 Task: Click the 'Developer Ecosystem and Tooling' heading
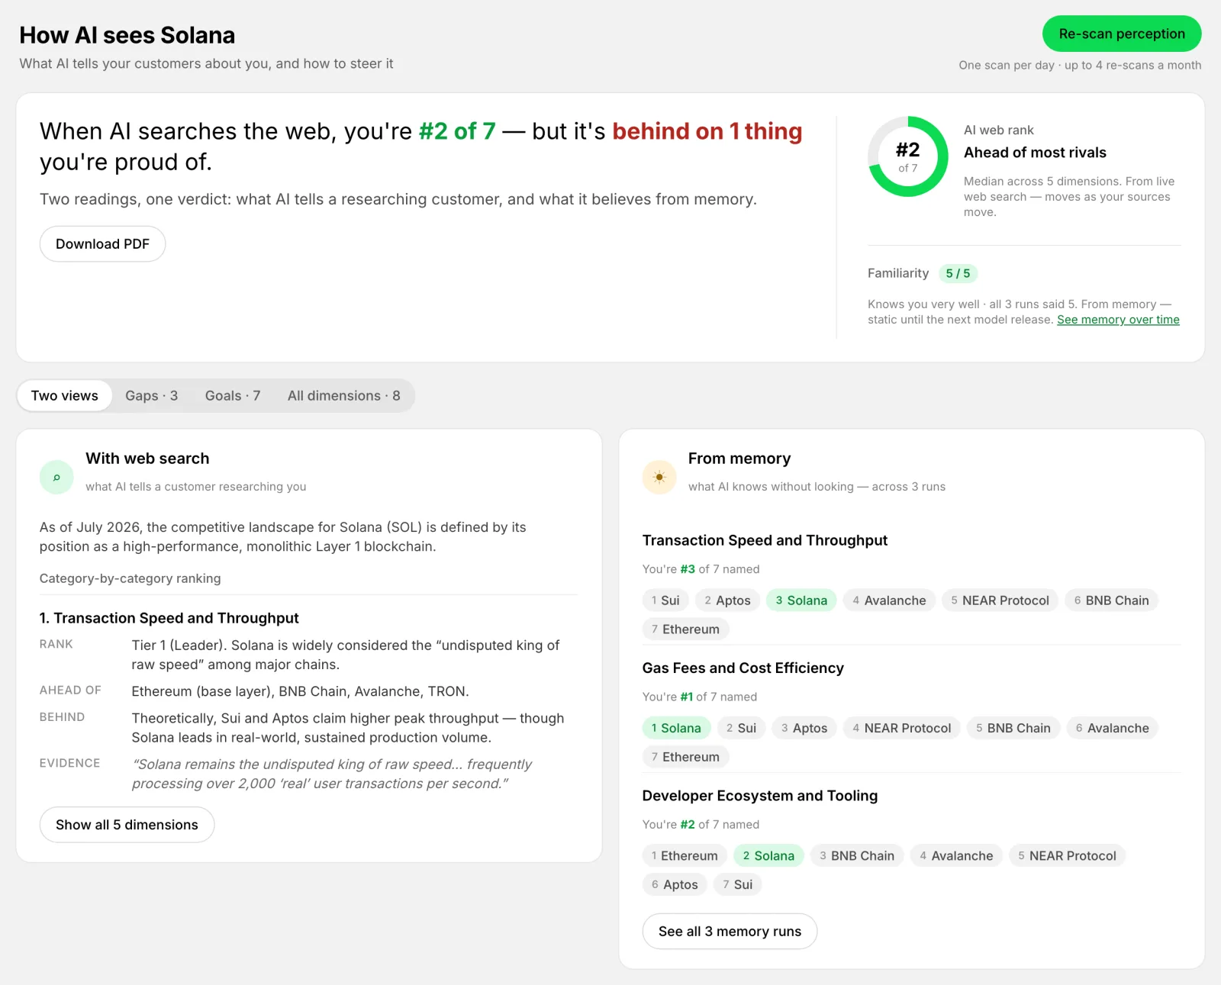click(x=760, y=796)
